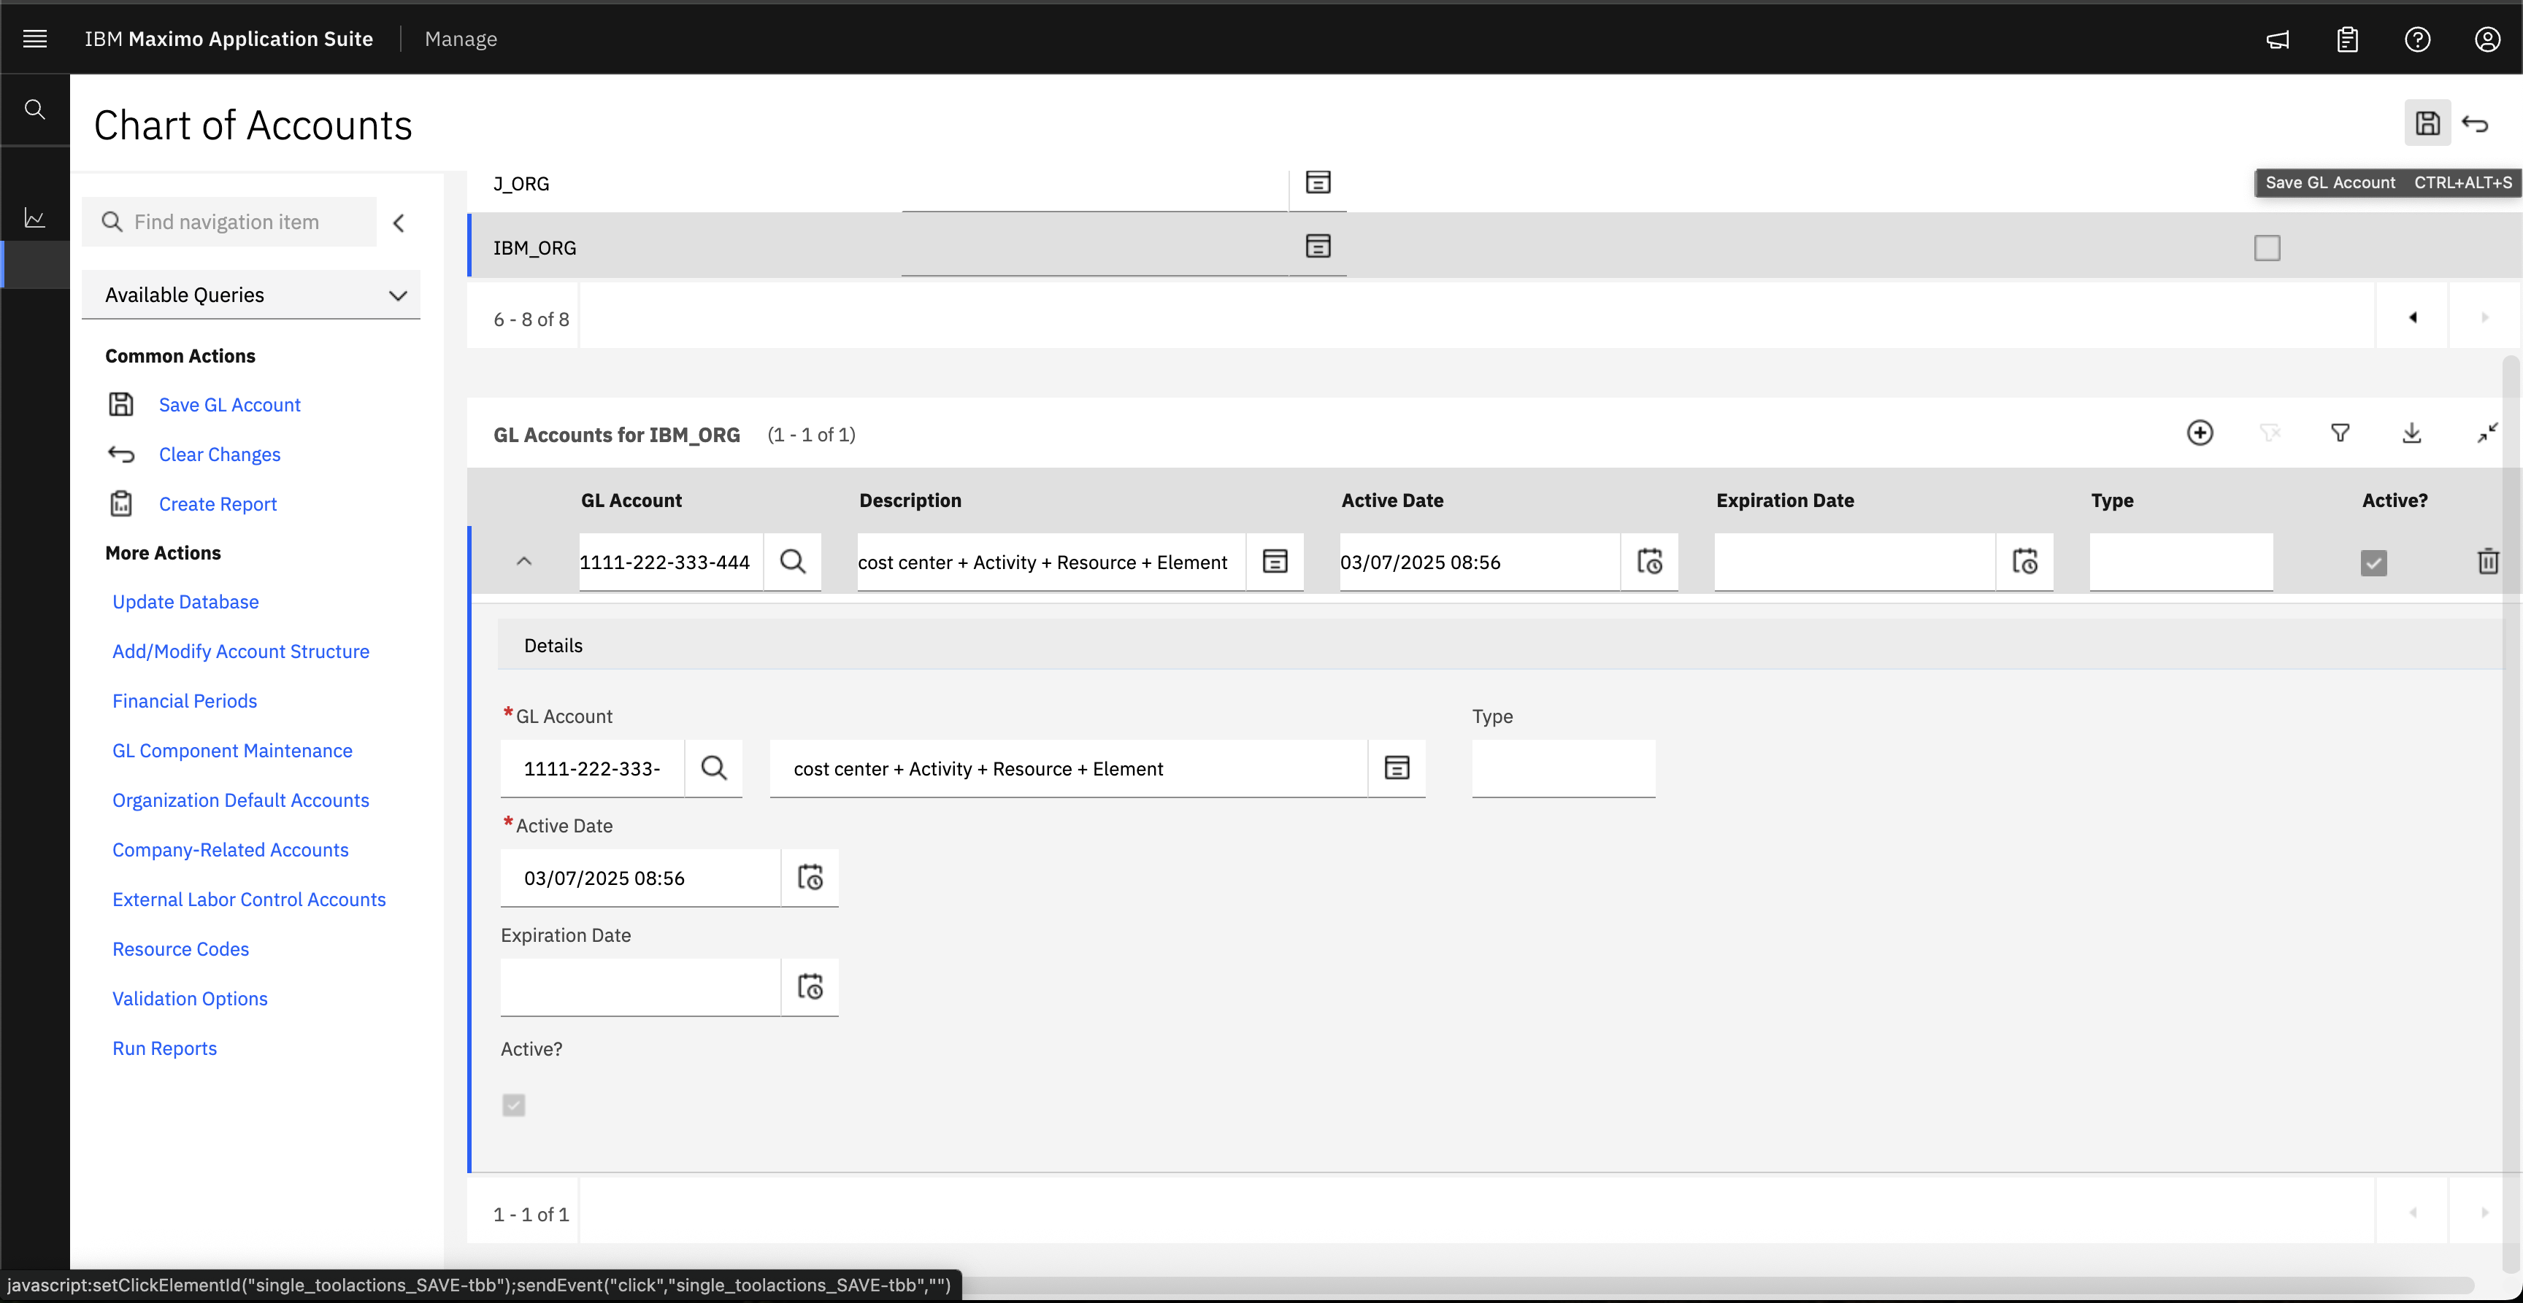Collapse GL Accounts table with minimize arrows
2523x1303 pixels.
point(2486,433)
